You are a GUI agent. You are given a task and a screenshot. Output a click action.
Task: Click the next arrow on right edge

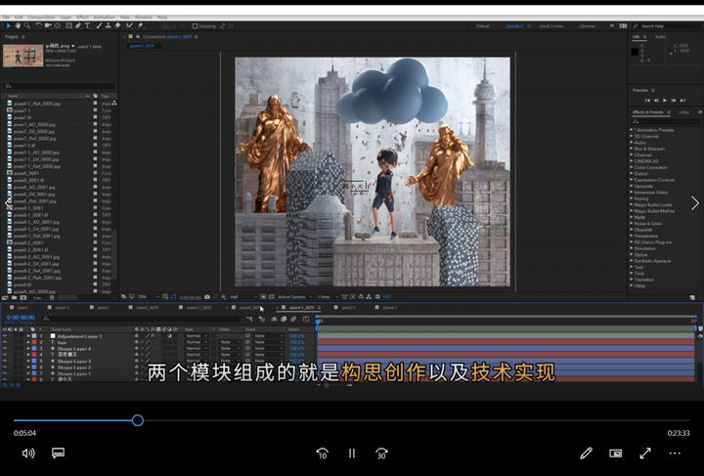[694, 203]
